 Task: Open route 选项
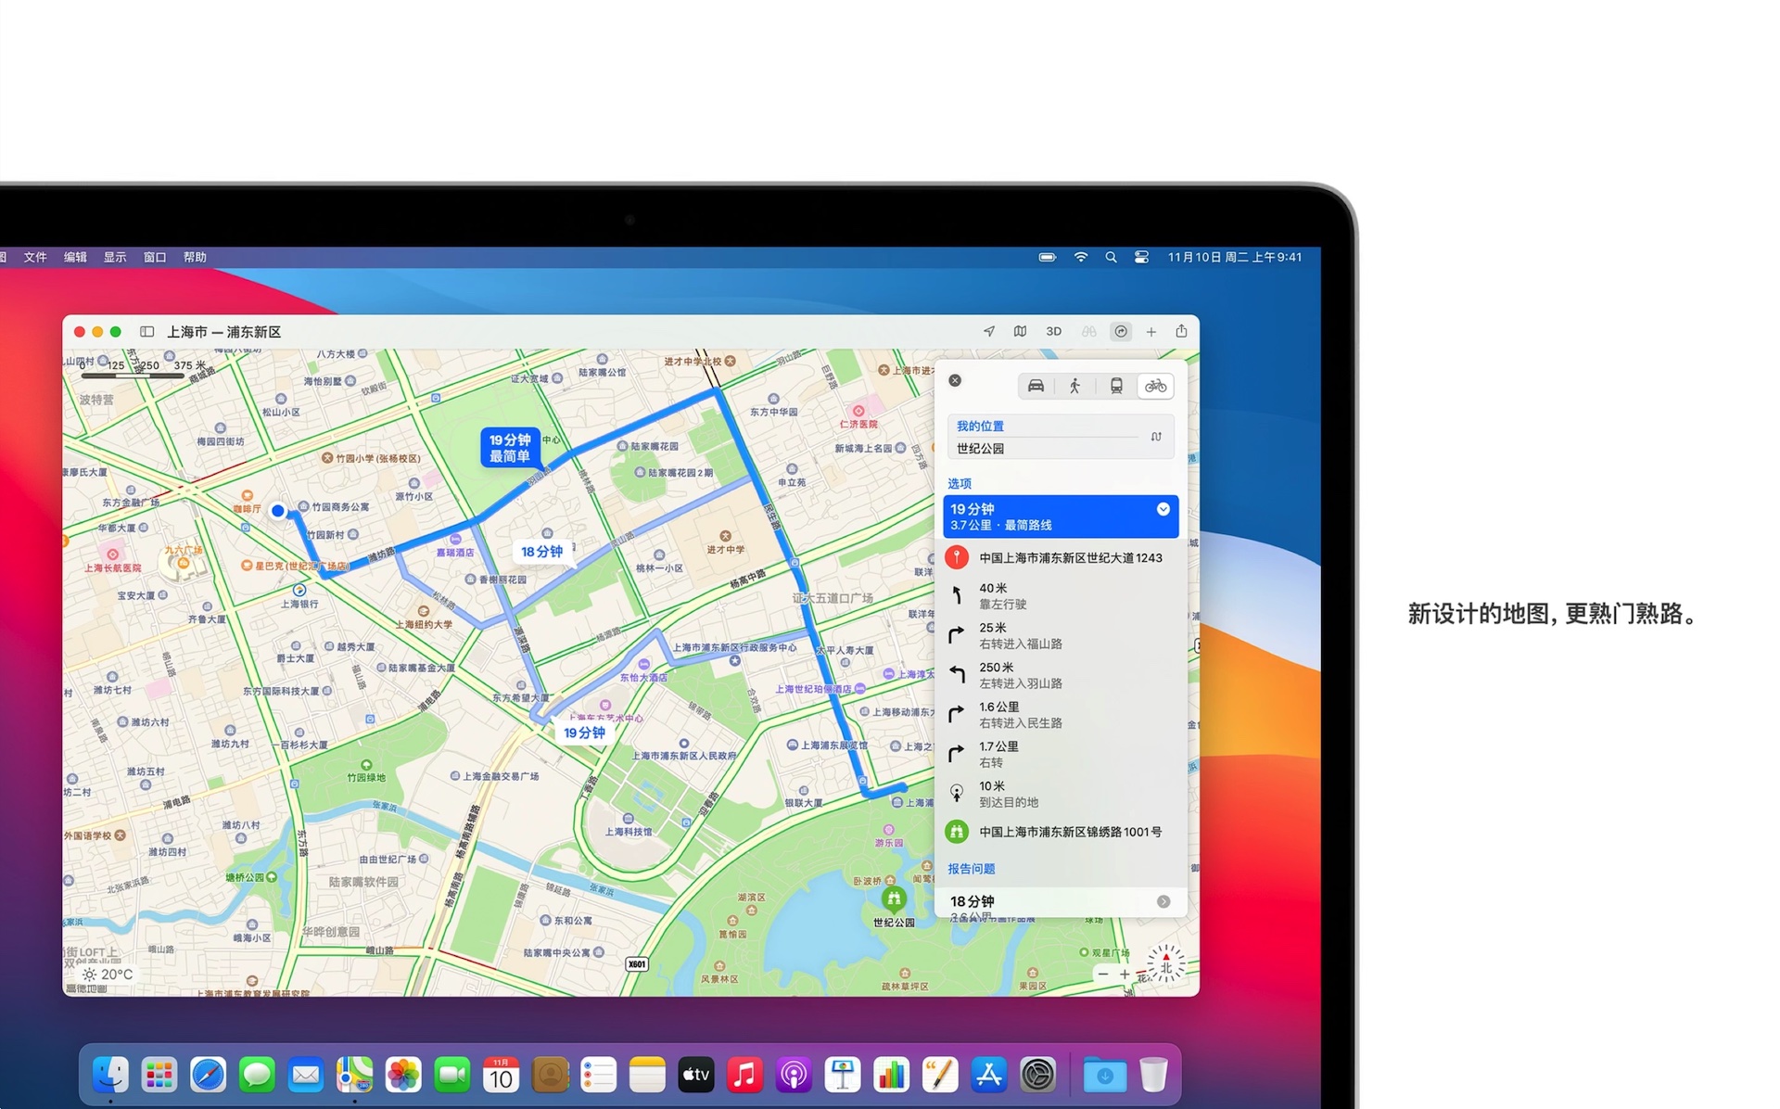click(x=960, y=484)
